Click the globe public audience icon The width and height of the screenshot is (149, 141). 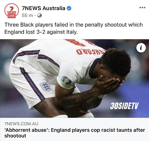pyautogui.click(x=40, y=15)
